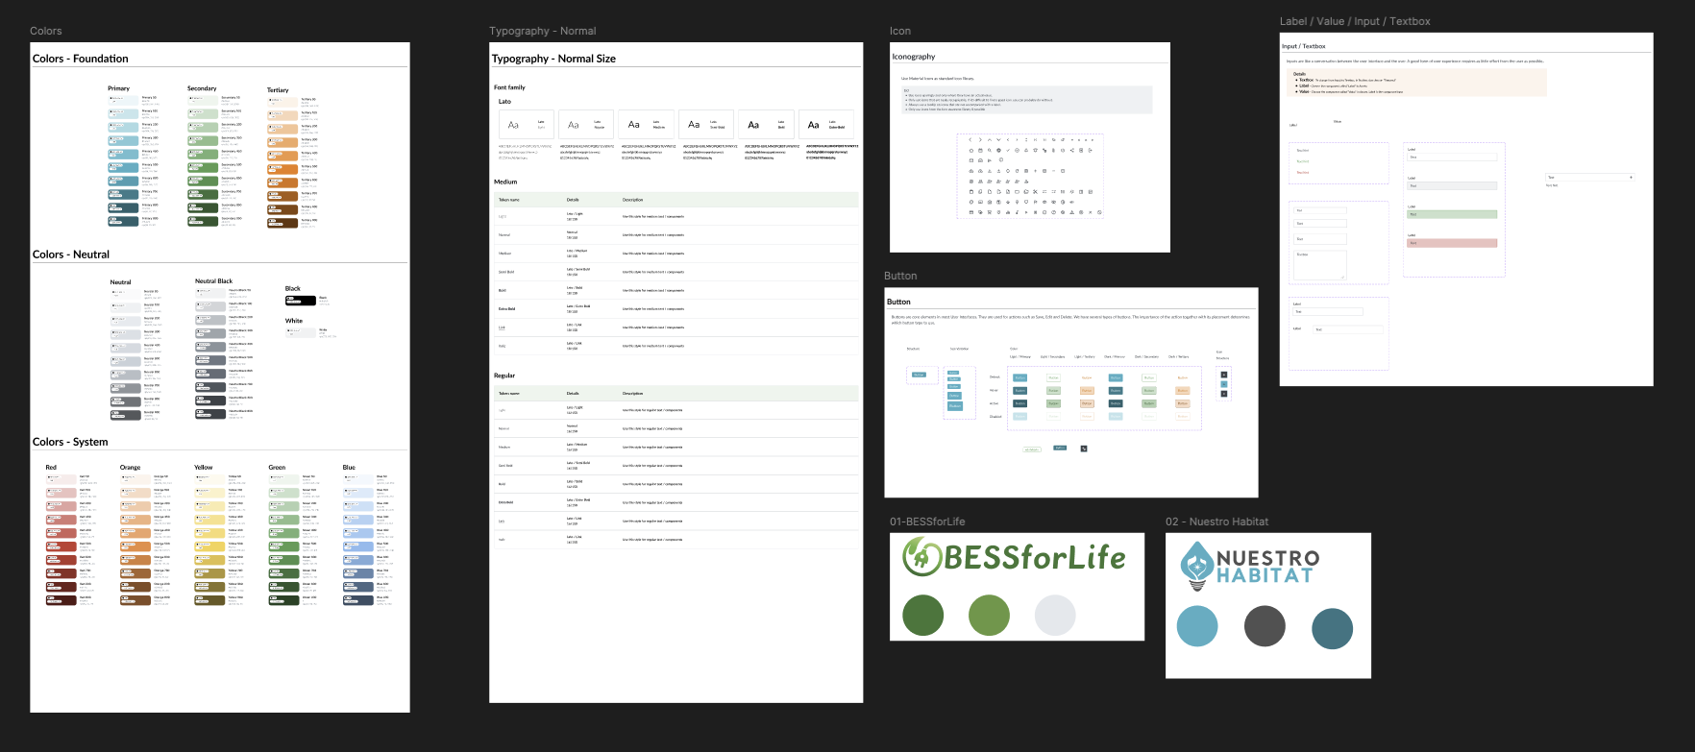Select the Typography - Normal frame label
1695x752 pixels.
point(542,31)
